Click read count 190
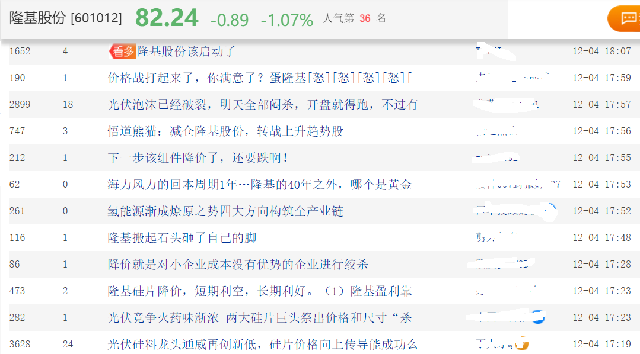 [x=17, y=78]
